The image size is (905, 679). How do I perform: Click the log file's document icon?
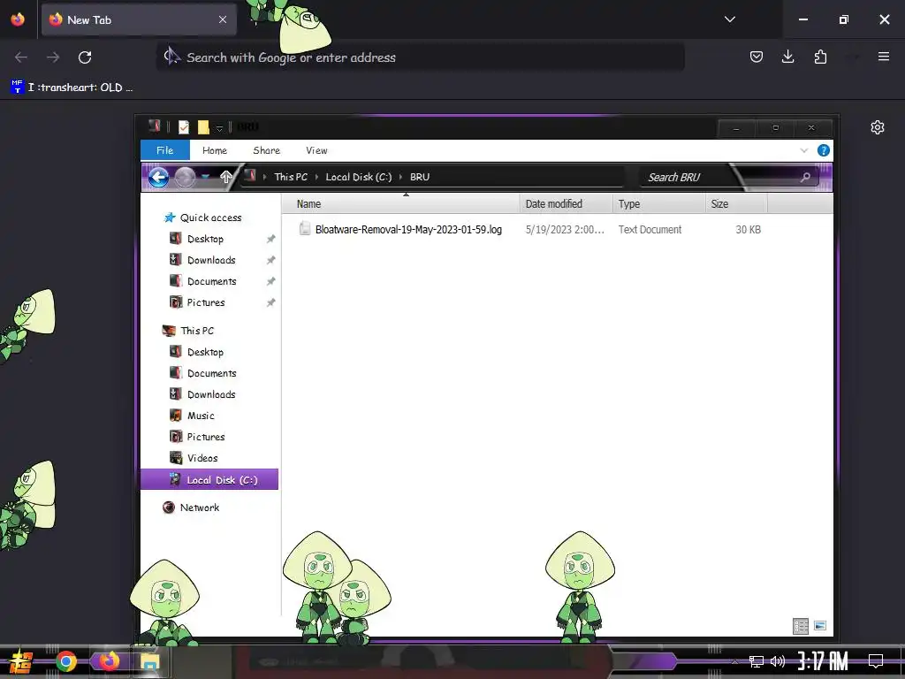tap(305, 229)
